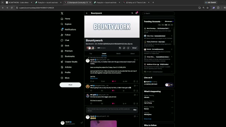Join Ayush's live space avatar button
Viewport: 226px width, 127px height.
[169, 85]
